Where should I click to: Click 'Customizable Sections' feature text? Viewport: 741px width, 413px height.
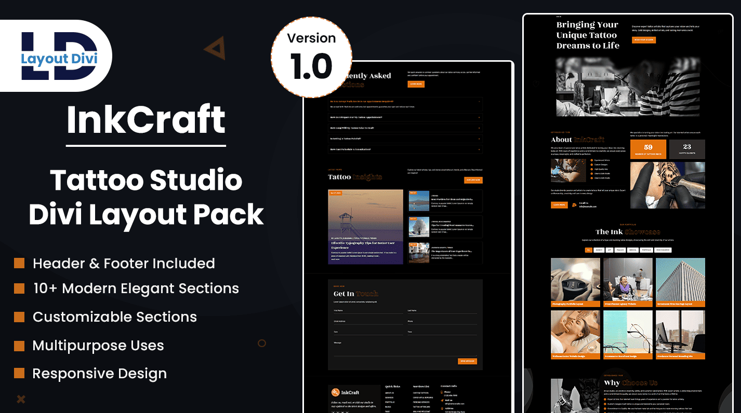(x=115, y=317)
